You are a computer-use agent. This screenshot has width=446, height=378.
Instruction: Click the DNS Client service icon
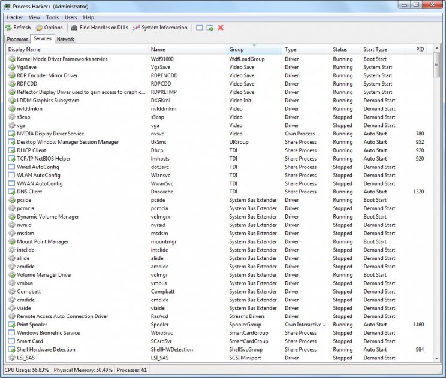[x=11, y=192]
